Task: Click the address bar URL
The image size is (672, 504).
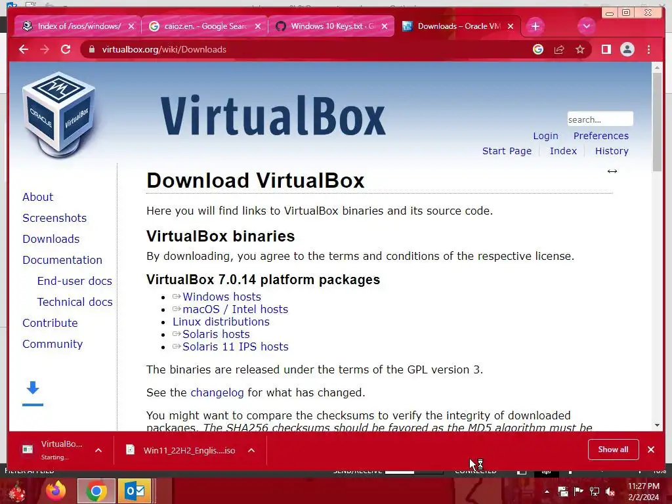Action: 164,49
